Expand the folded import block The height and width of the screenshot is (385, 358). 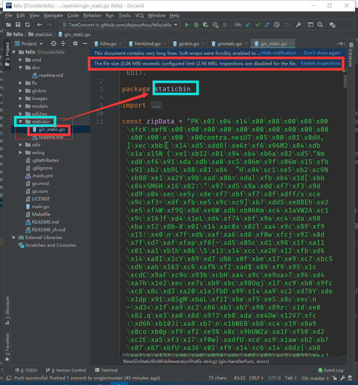pos(156,106)
